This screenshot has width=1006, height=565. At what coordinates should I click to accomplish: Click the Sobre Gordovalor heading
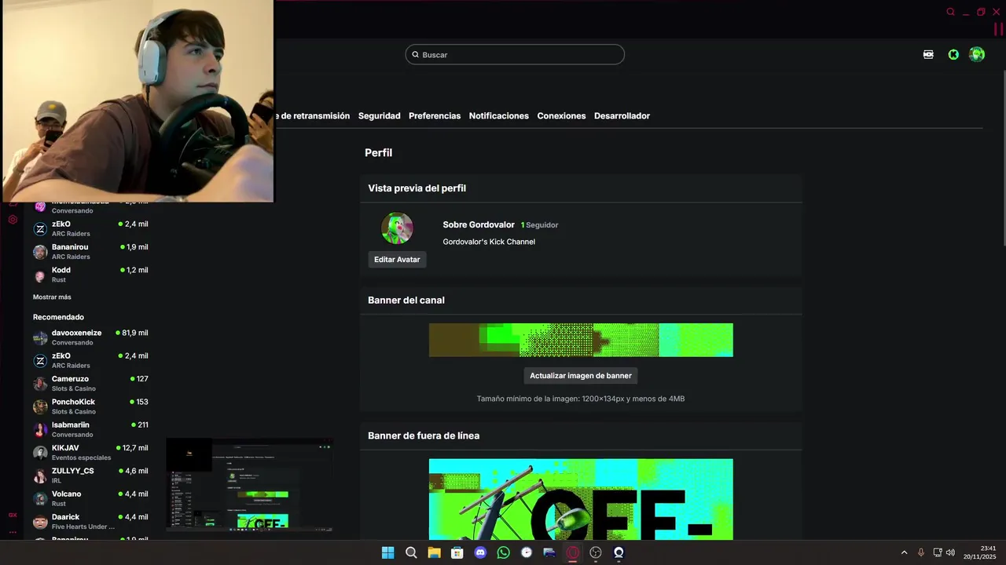click(479, 224)
